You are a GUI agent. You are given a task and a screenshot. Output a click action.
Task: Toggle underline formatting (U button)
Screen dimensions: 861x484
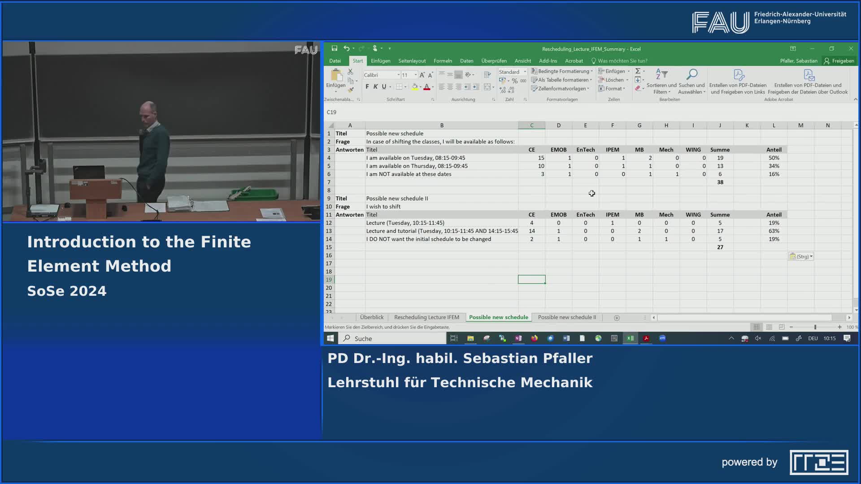384,87
